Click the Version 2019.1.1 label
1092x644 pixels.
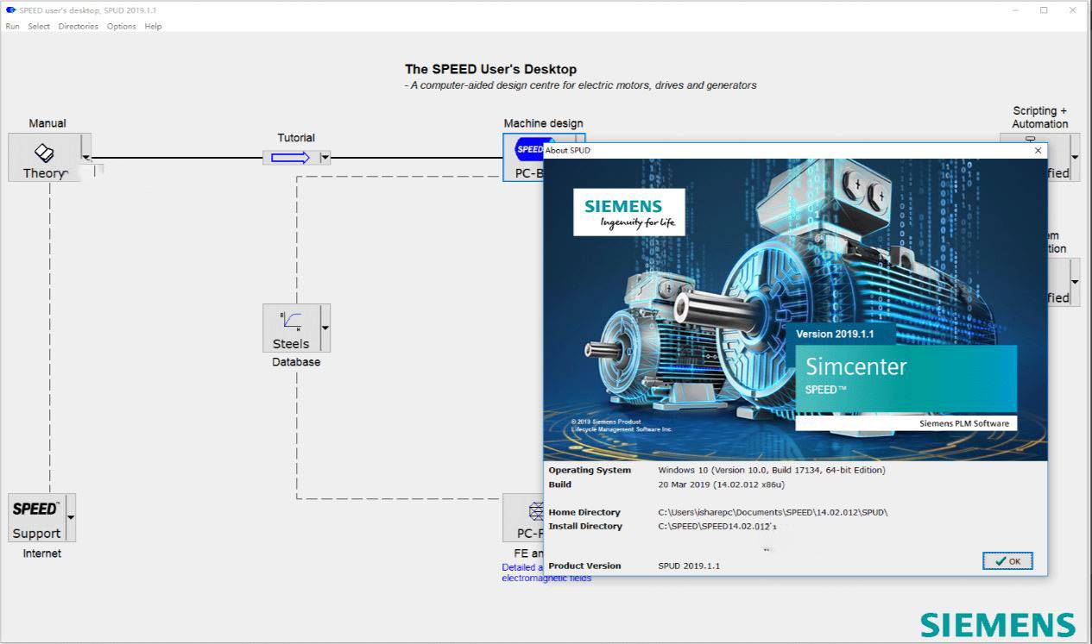835,334
